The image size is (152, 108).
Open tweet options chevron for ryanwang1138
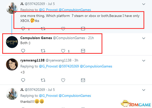144,60
